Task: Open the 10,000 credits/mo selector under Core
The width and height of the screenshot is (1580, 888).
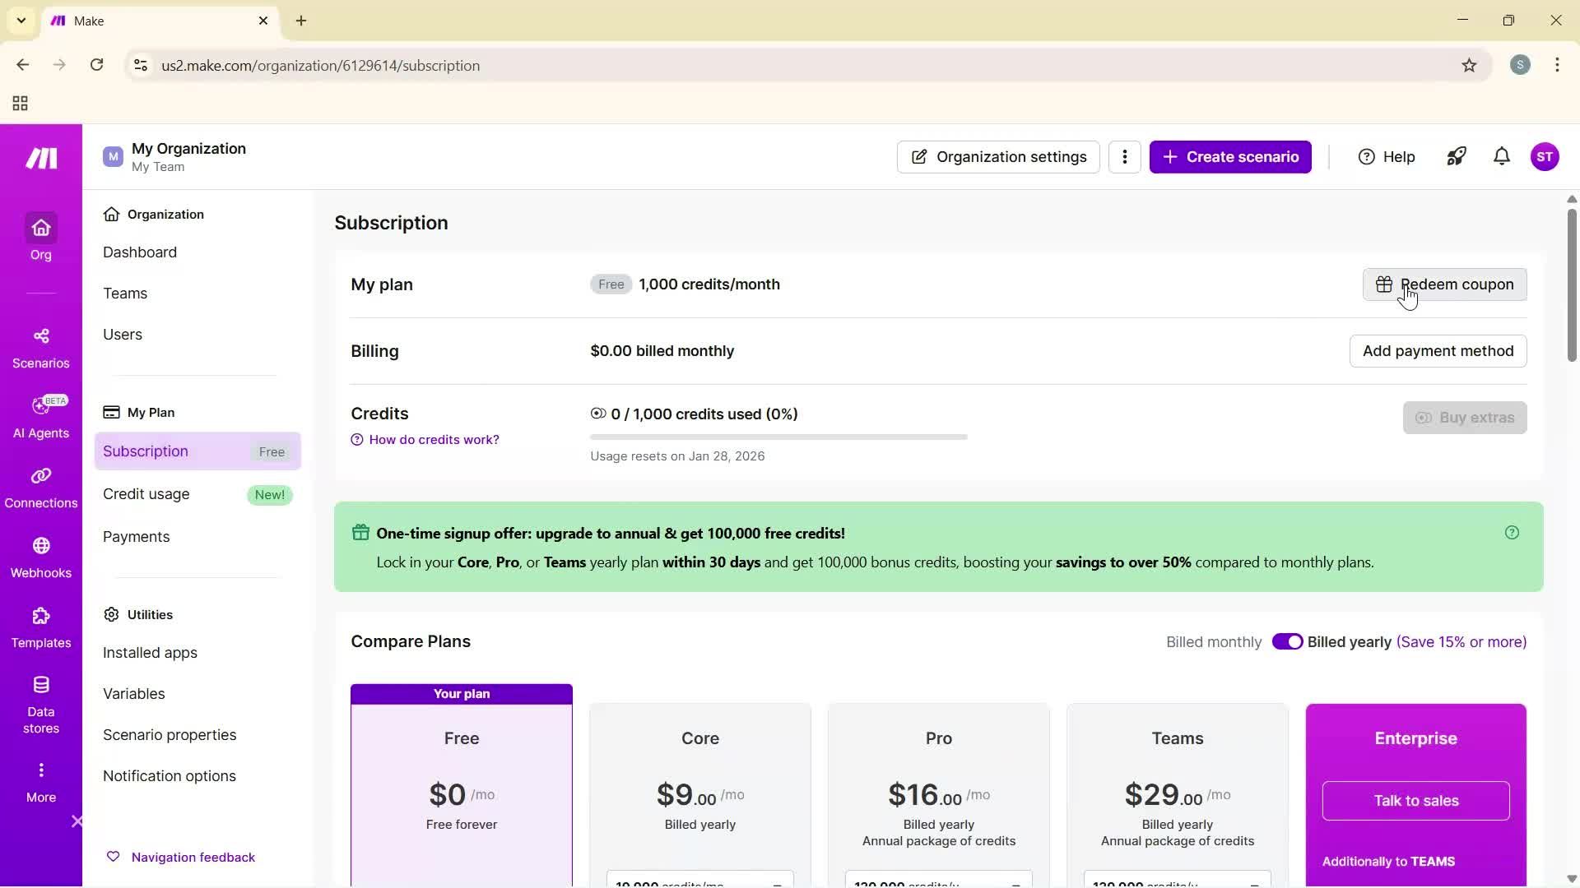Action: point(699,881)
